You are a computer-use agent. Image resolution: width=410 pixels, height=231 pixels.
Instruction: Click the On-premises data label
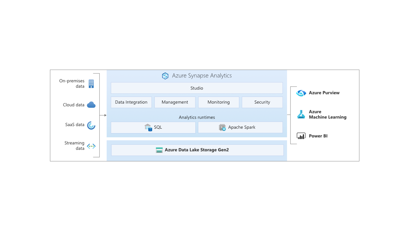click(x=72, y=84)
